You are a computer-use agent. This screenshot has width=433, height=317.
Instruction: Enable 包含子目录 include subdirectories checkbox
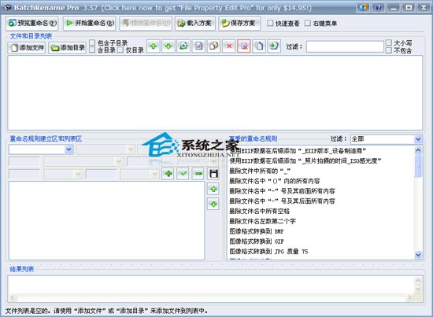point(92,42)
